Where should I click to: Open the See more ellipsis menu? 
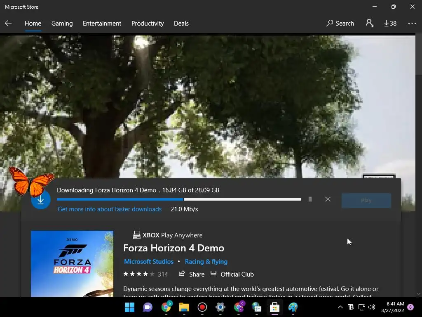[412, 24]
